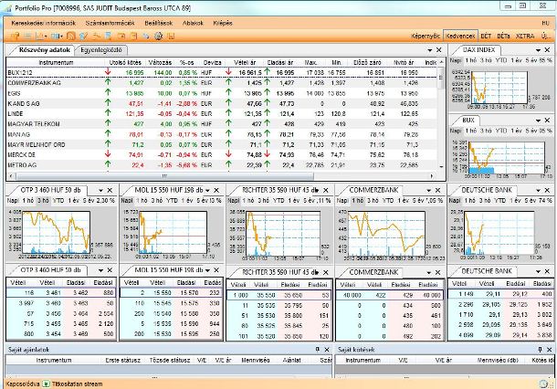Click the BÉTa workspace button
Image resolution: width=557 pixels, height=389 pixels.
pyautogui.click(x=503, y=37)
